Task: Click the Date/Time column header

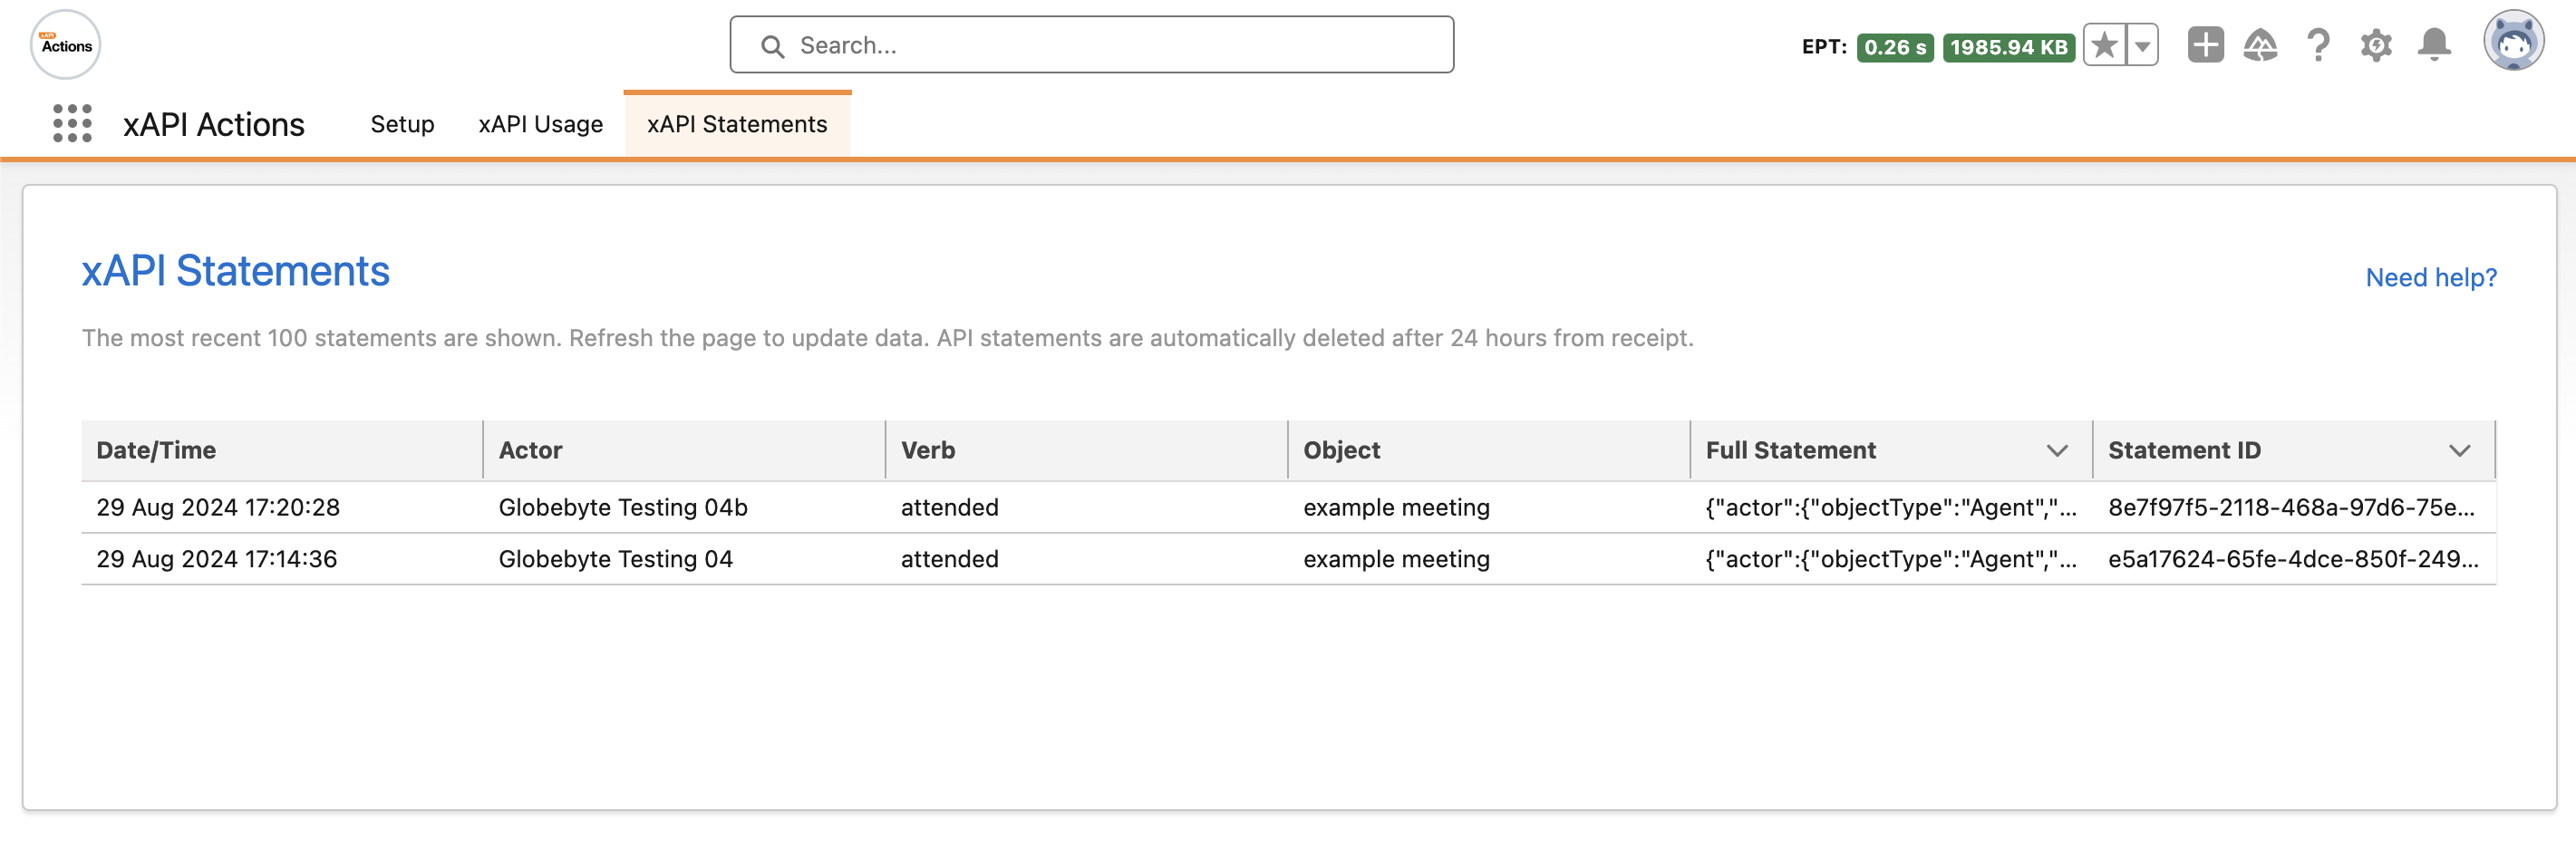Action: [157, 451]
